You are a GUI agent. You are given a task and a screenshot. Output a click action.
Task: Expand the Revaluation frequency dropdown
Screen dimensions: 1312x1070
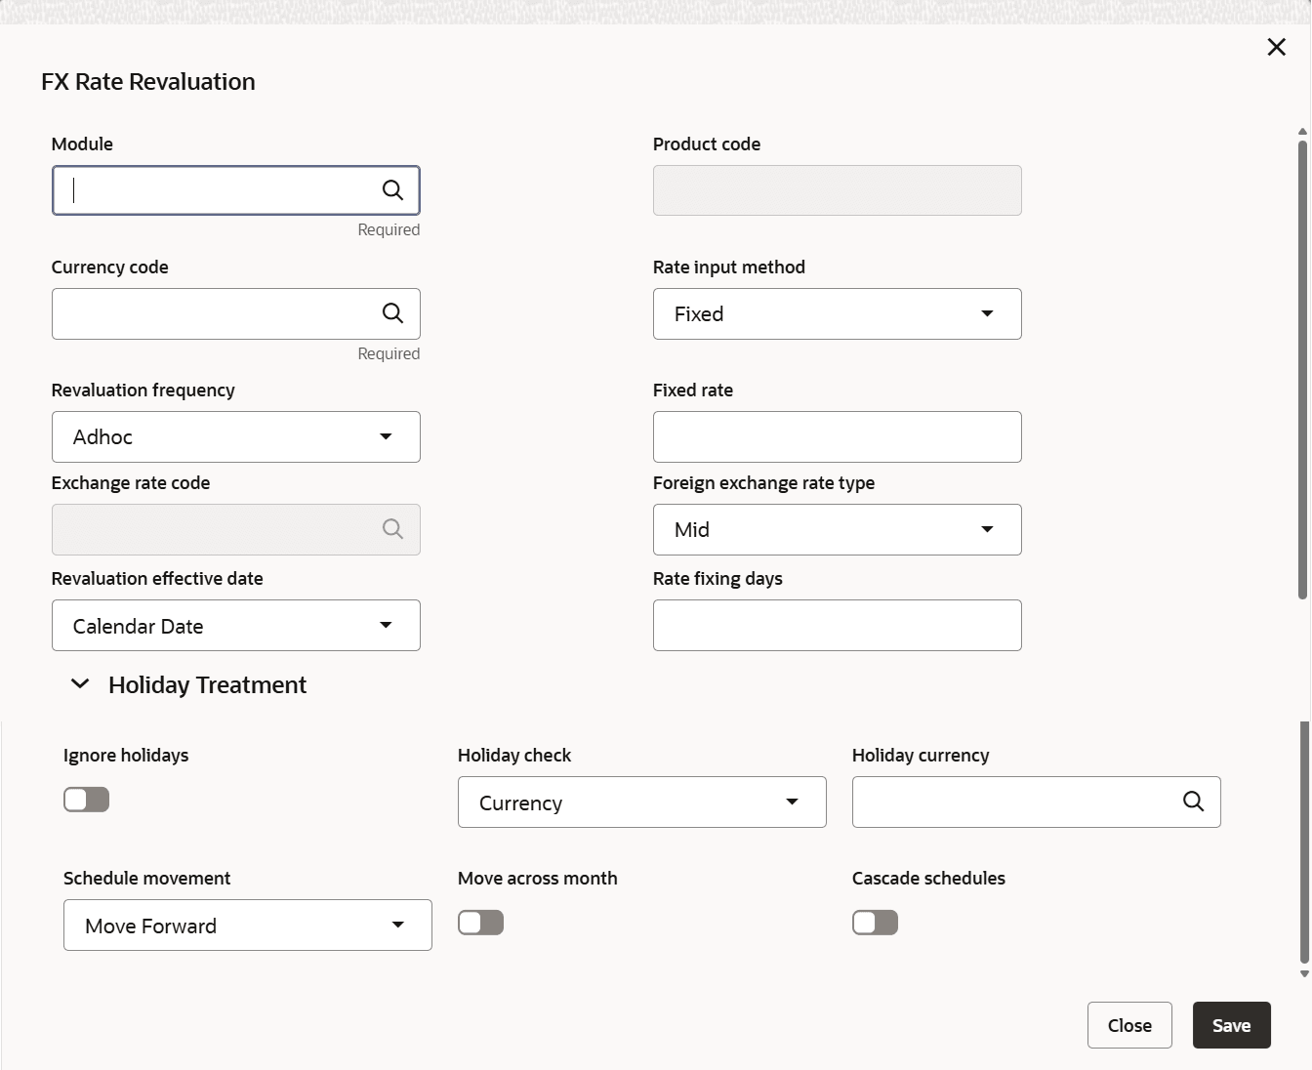click(x=235, y=436)
